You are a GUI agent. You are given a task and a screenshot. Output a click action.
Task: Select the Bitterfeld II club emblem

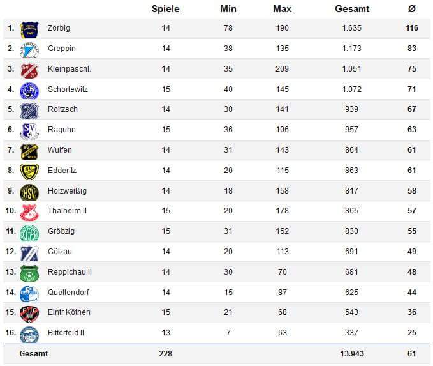[x=29, y=335]
